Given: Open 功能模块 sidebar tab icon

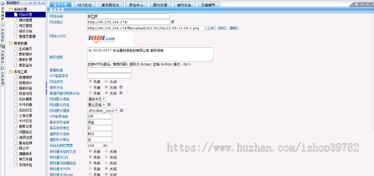Looking at the screenshot, I should click(2, 46).
